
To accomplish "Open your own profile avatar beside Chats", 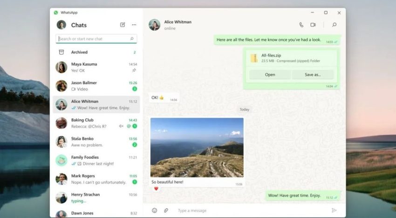I will click(61, 25).
